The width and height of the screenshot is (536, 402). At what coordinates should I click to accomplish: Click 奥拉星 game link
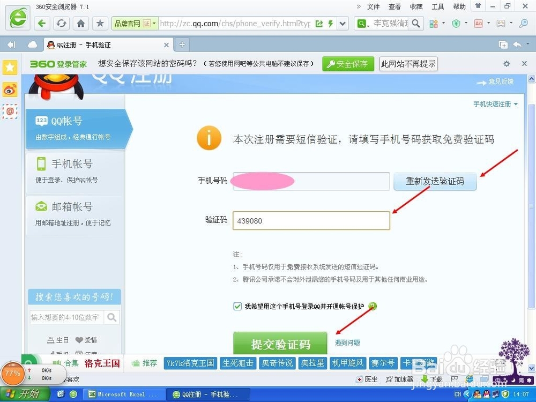(x=312, y=363)
